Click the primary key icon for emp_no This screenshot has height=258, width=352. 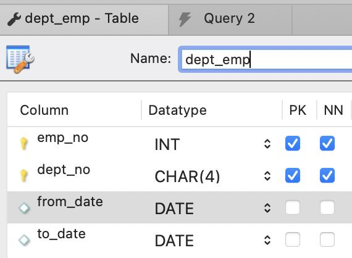[23, 143]
